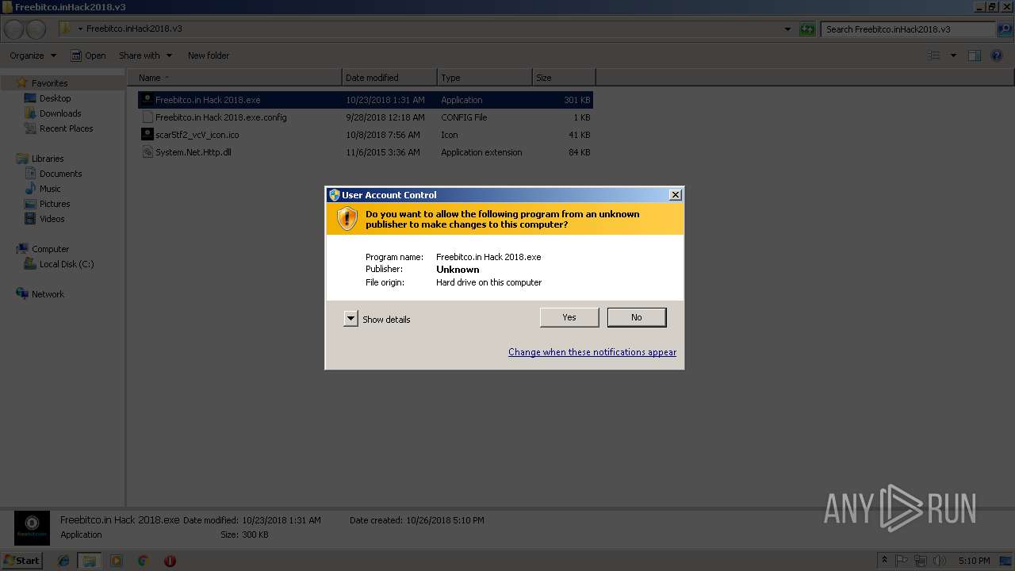The height and width of the screenshot is (571, 1015).
Task: Select Freebitco.in Hack 2018.exe file
Action: 366,100
